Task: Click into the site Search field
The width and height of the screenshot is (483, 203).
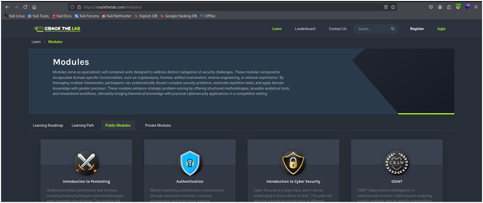Action: click(372, 29)
